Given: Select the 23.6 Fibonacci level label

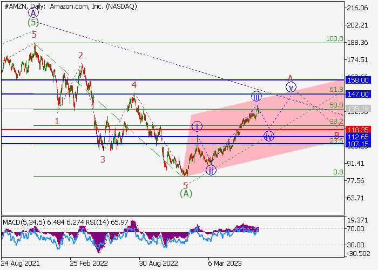Looking at the screenshot, I should 336,140.
